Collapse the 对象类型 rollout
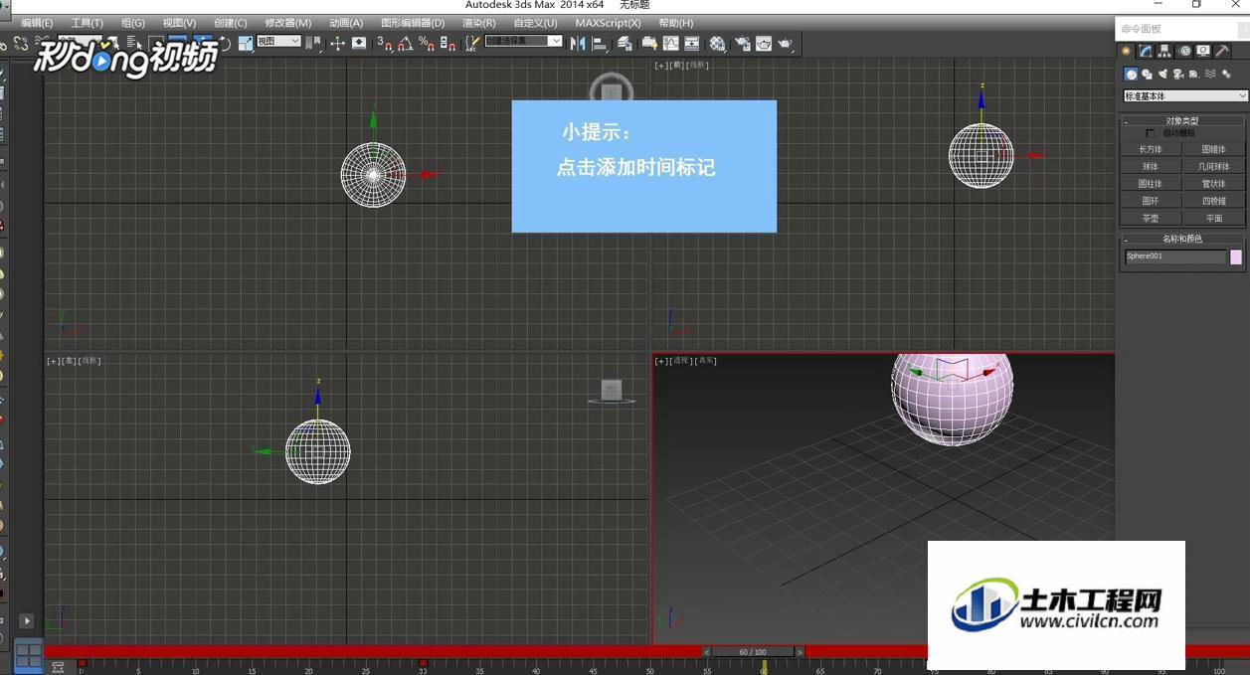Image resolution: width=1250 pixels, height=675 pixels. pyautogui.click(x=1182, y=121)
